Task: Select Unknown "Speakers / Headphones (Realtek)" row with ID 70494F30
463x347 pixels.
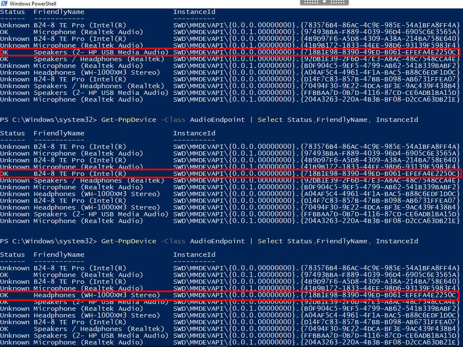Action: (230, 86)
